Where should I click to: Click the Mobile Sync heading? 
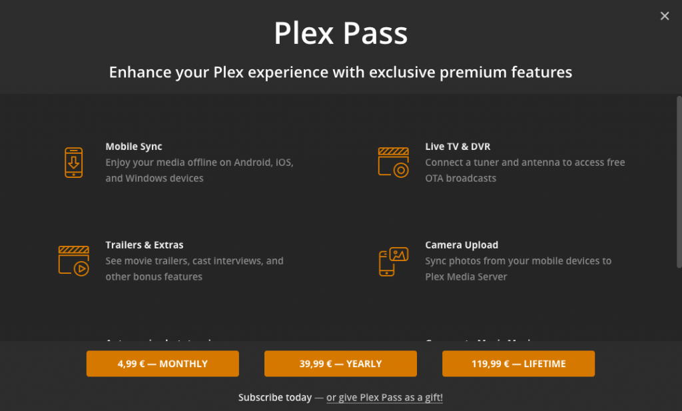(134, 147)
